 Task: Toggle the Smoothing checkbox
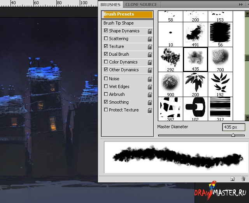point(106,102)
